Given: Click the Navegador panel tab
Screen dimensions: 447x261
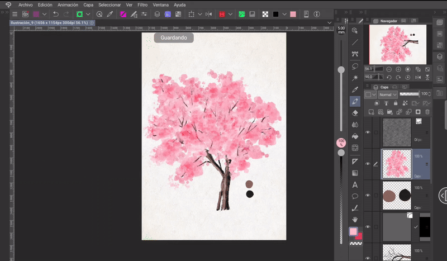Looking at the screenshot, I should pyautogui.click(x=389, y=21).
